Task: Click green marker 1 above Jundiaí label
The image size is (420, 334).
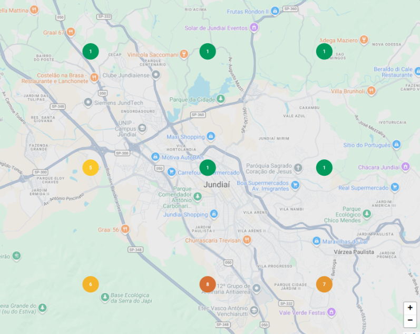Action: pyautogui.click(x=208, y=168)
